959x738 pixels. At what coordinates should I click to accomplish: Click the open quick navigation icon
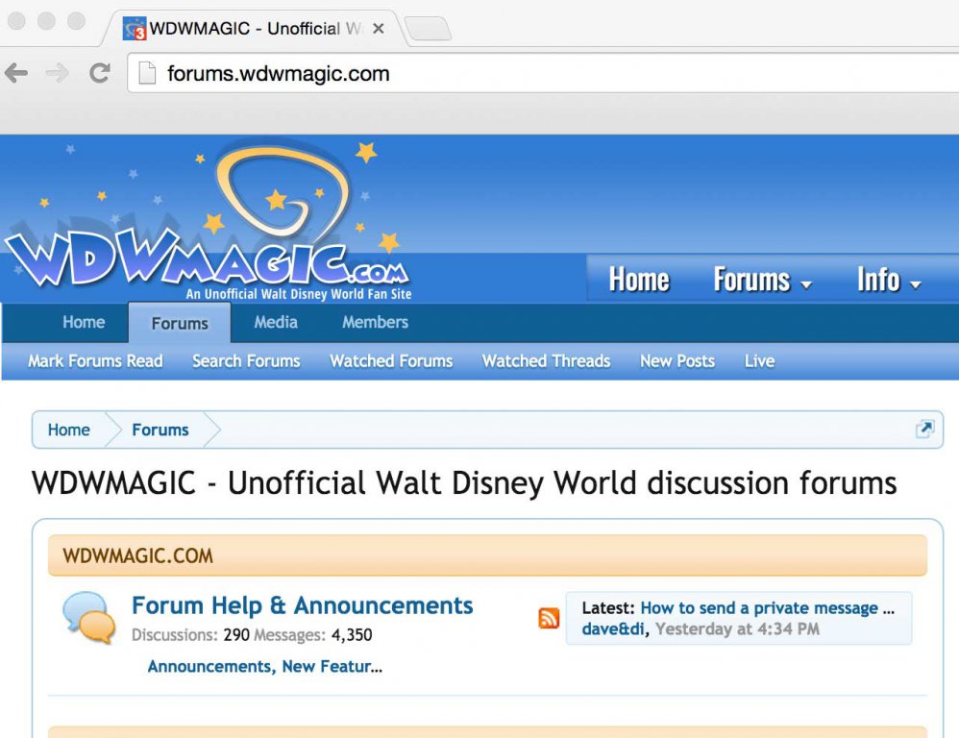[x=924, y=430]
